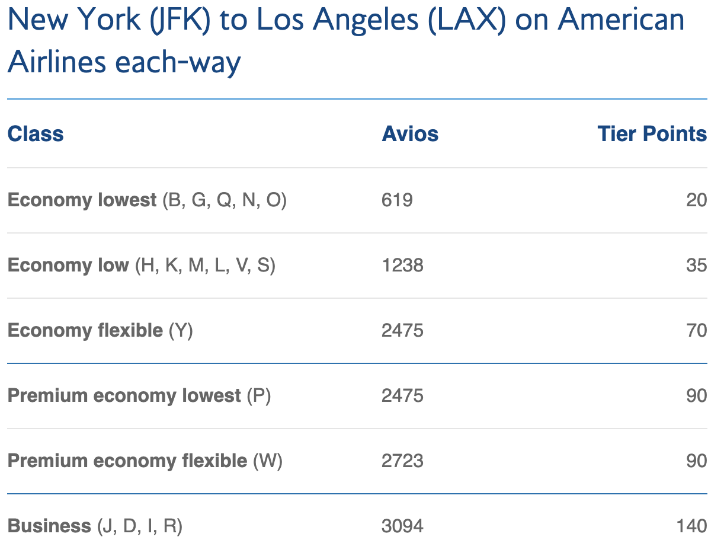Click the Economy low fare class label

[141, 266]
